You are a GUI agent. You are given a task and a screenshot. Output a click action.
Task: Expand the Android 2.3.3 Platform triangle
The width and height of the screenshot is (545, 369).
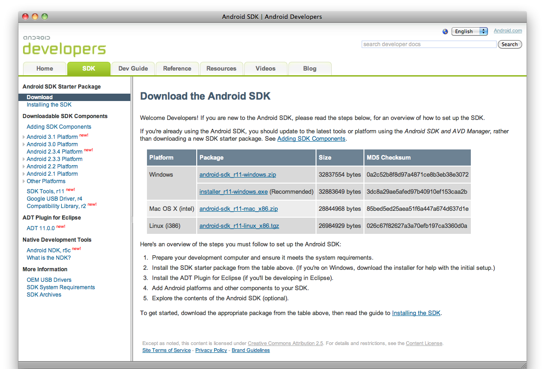23,159
